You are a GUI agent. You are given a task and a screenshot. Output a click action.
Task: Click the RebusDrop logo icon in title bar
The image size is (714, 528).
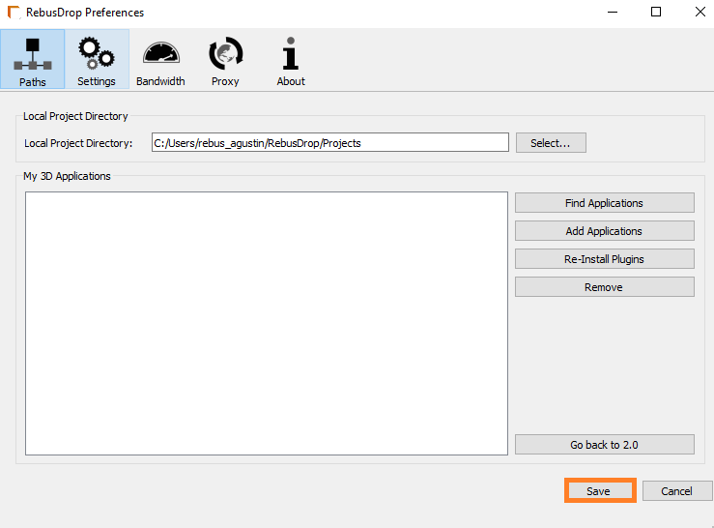click(x=14, y=13)
